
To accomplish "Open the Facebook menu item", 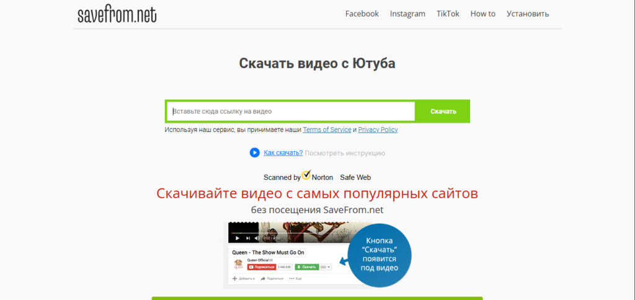I will click(x=362, y=14).
